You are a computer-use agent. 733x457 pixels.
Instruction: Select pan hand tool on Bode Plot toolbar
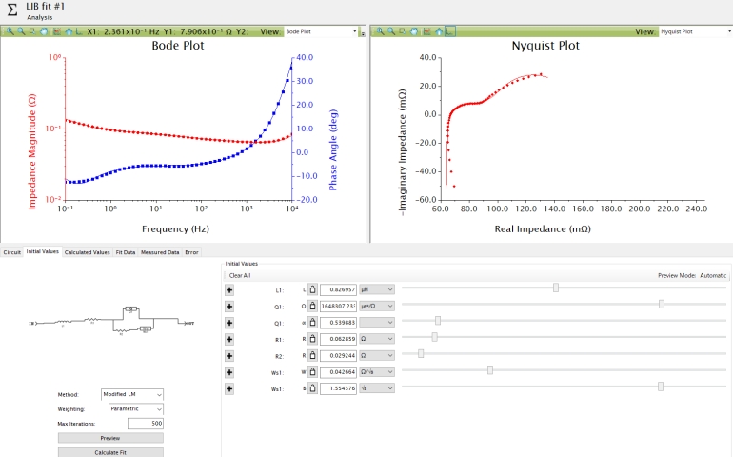pos(44,31)
